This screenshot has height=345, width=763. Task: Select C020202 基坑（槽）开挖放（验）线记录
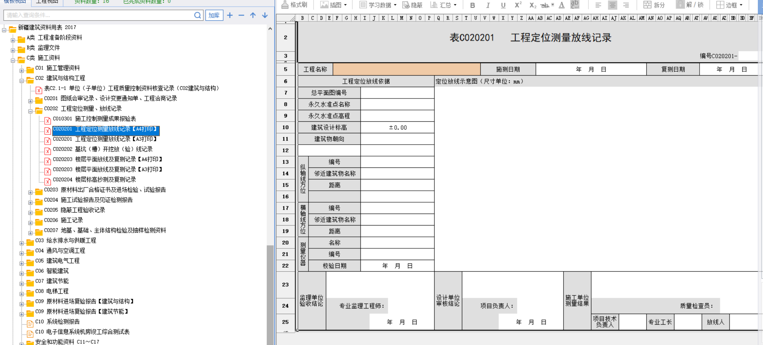click(103, 149)
